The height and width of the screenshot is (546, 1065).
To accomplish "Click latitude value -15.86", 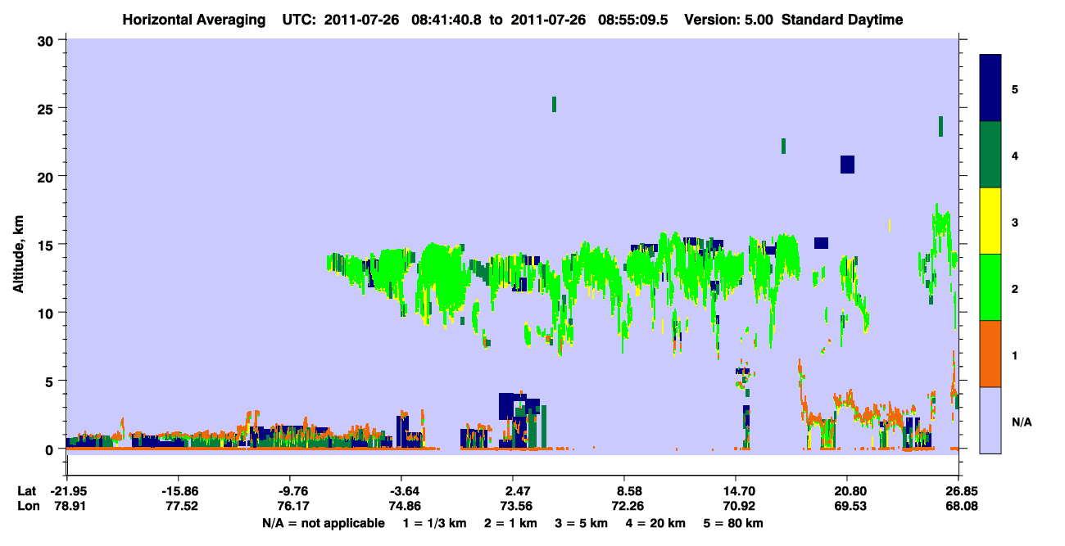I will click(179, 491).
